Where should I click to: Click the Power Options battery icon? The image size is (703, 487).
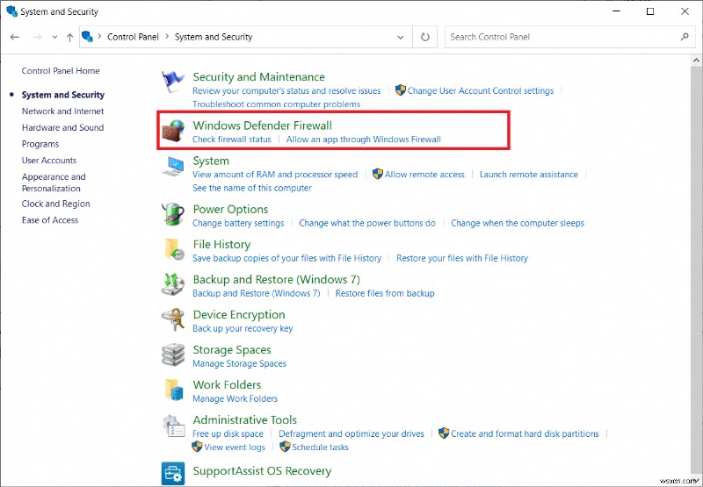click(173, 214)
